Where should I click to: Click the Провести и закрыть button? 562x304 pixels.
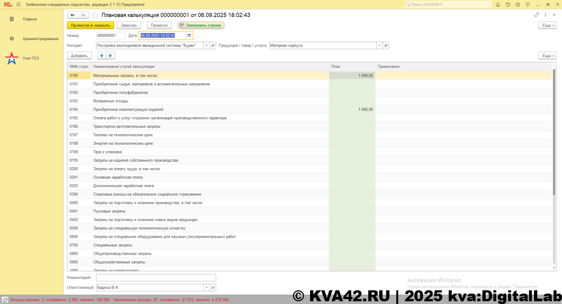[x=90, y=25]
